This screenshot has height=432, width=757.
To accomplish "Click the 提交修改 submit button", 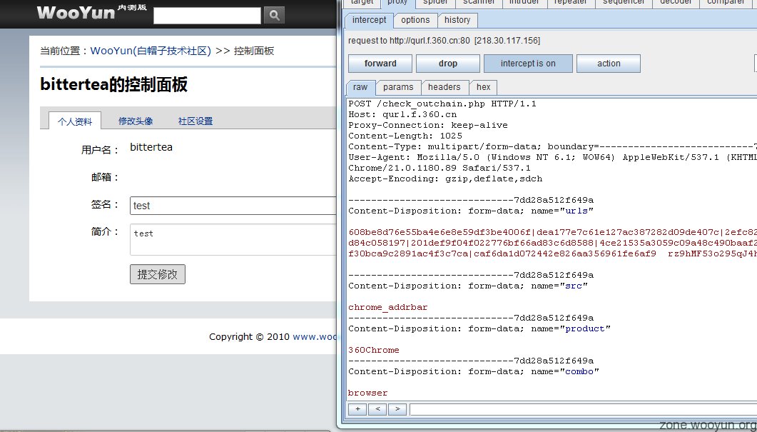I will 158,274.
